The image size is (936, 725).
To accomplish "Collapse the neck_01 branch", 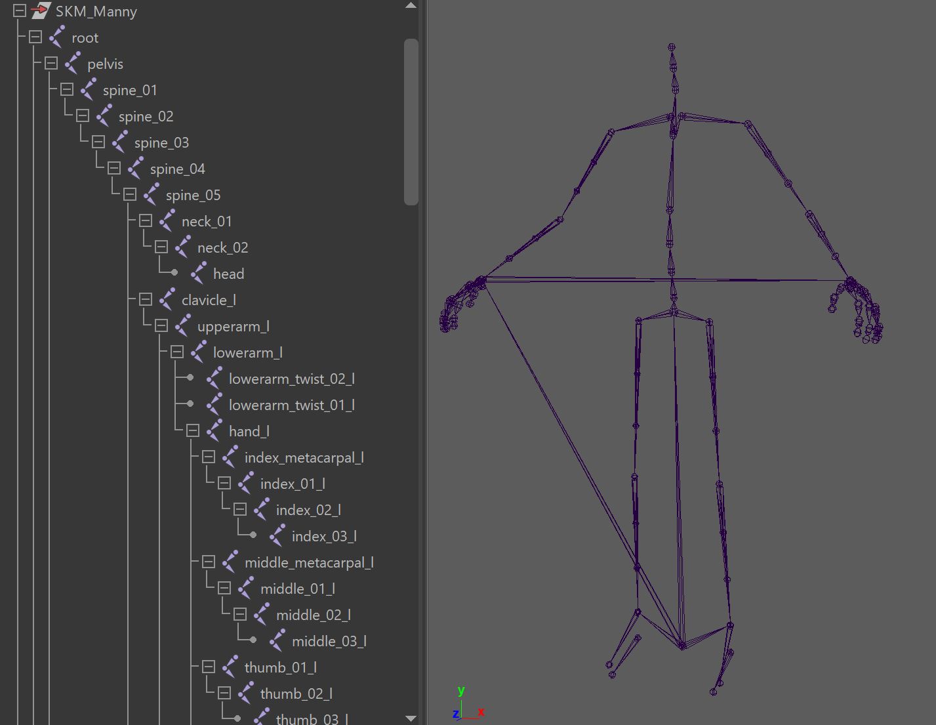I will pos(146,220).
